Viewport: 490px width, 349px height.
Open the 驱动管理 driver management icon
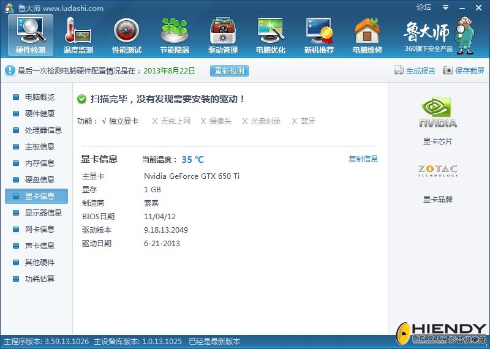point(223,35)
